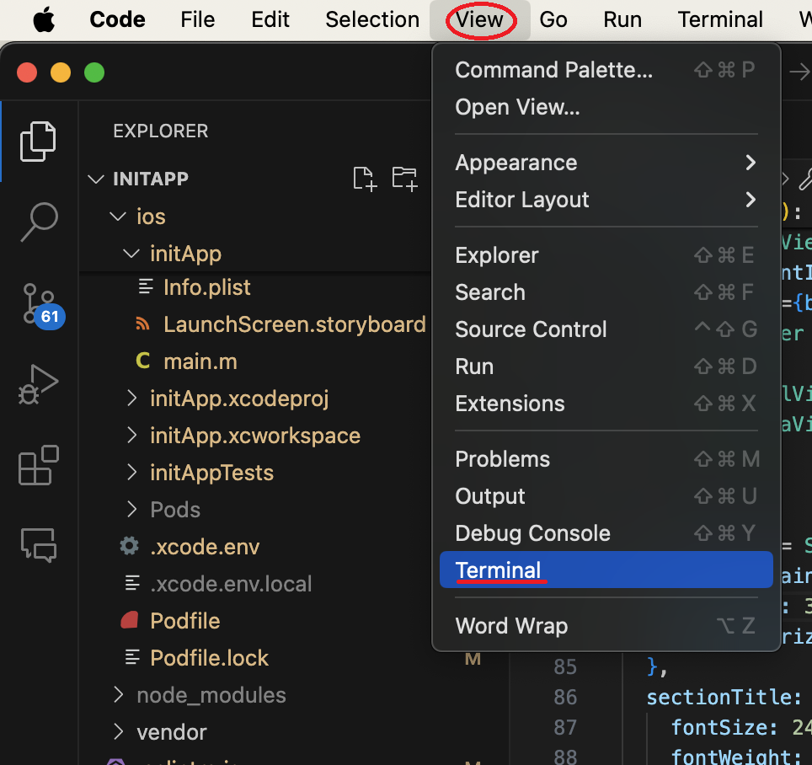The width and height of the screenshot is (812, 765).
Task: Select Search in the View menu
Action: click(x=606, y=292)
